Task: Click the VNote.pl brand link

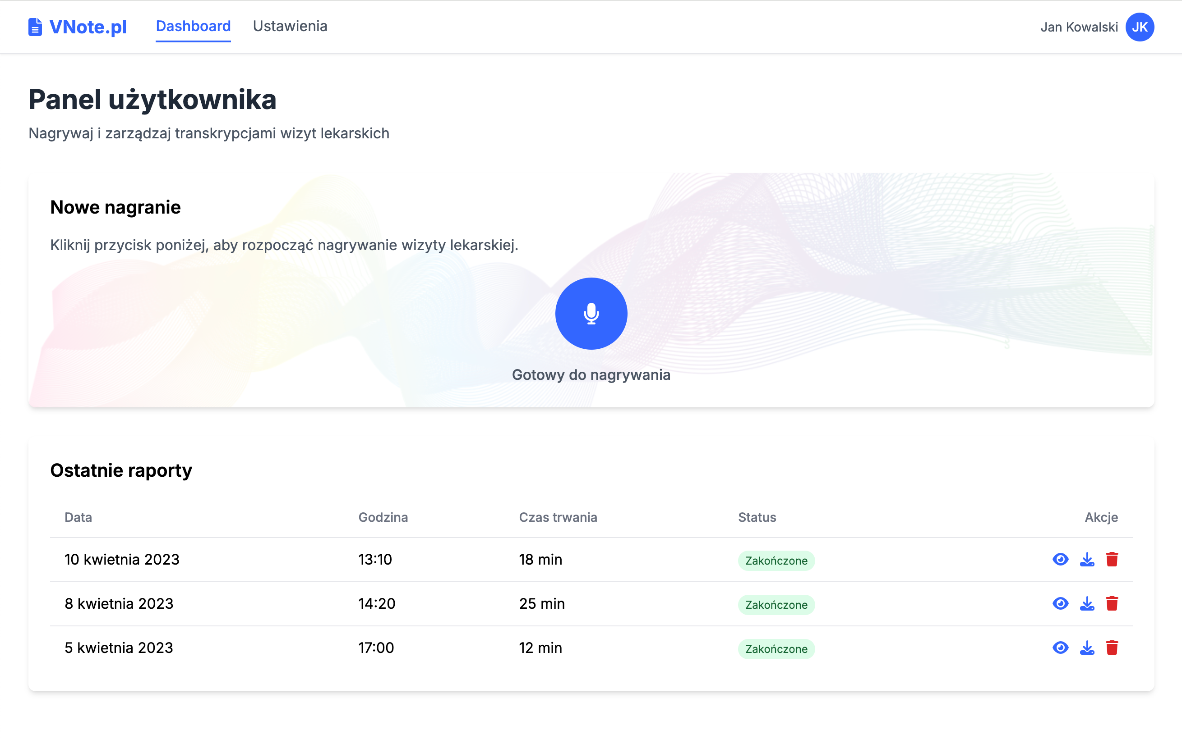Action: pos(88,27)
